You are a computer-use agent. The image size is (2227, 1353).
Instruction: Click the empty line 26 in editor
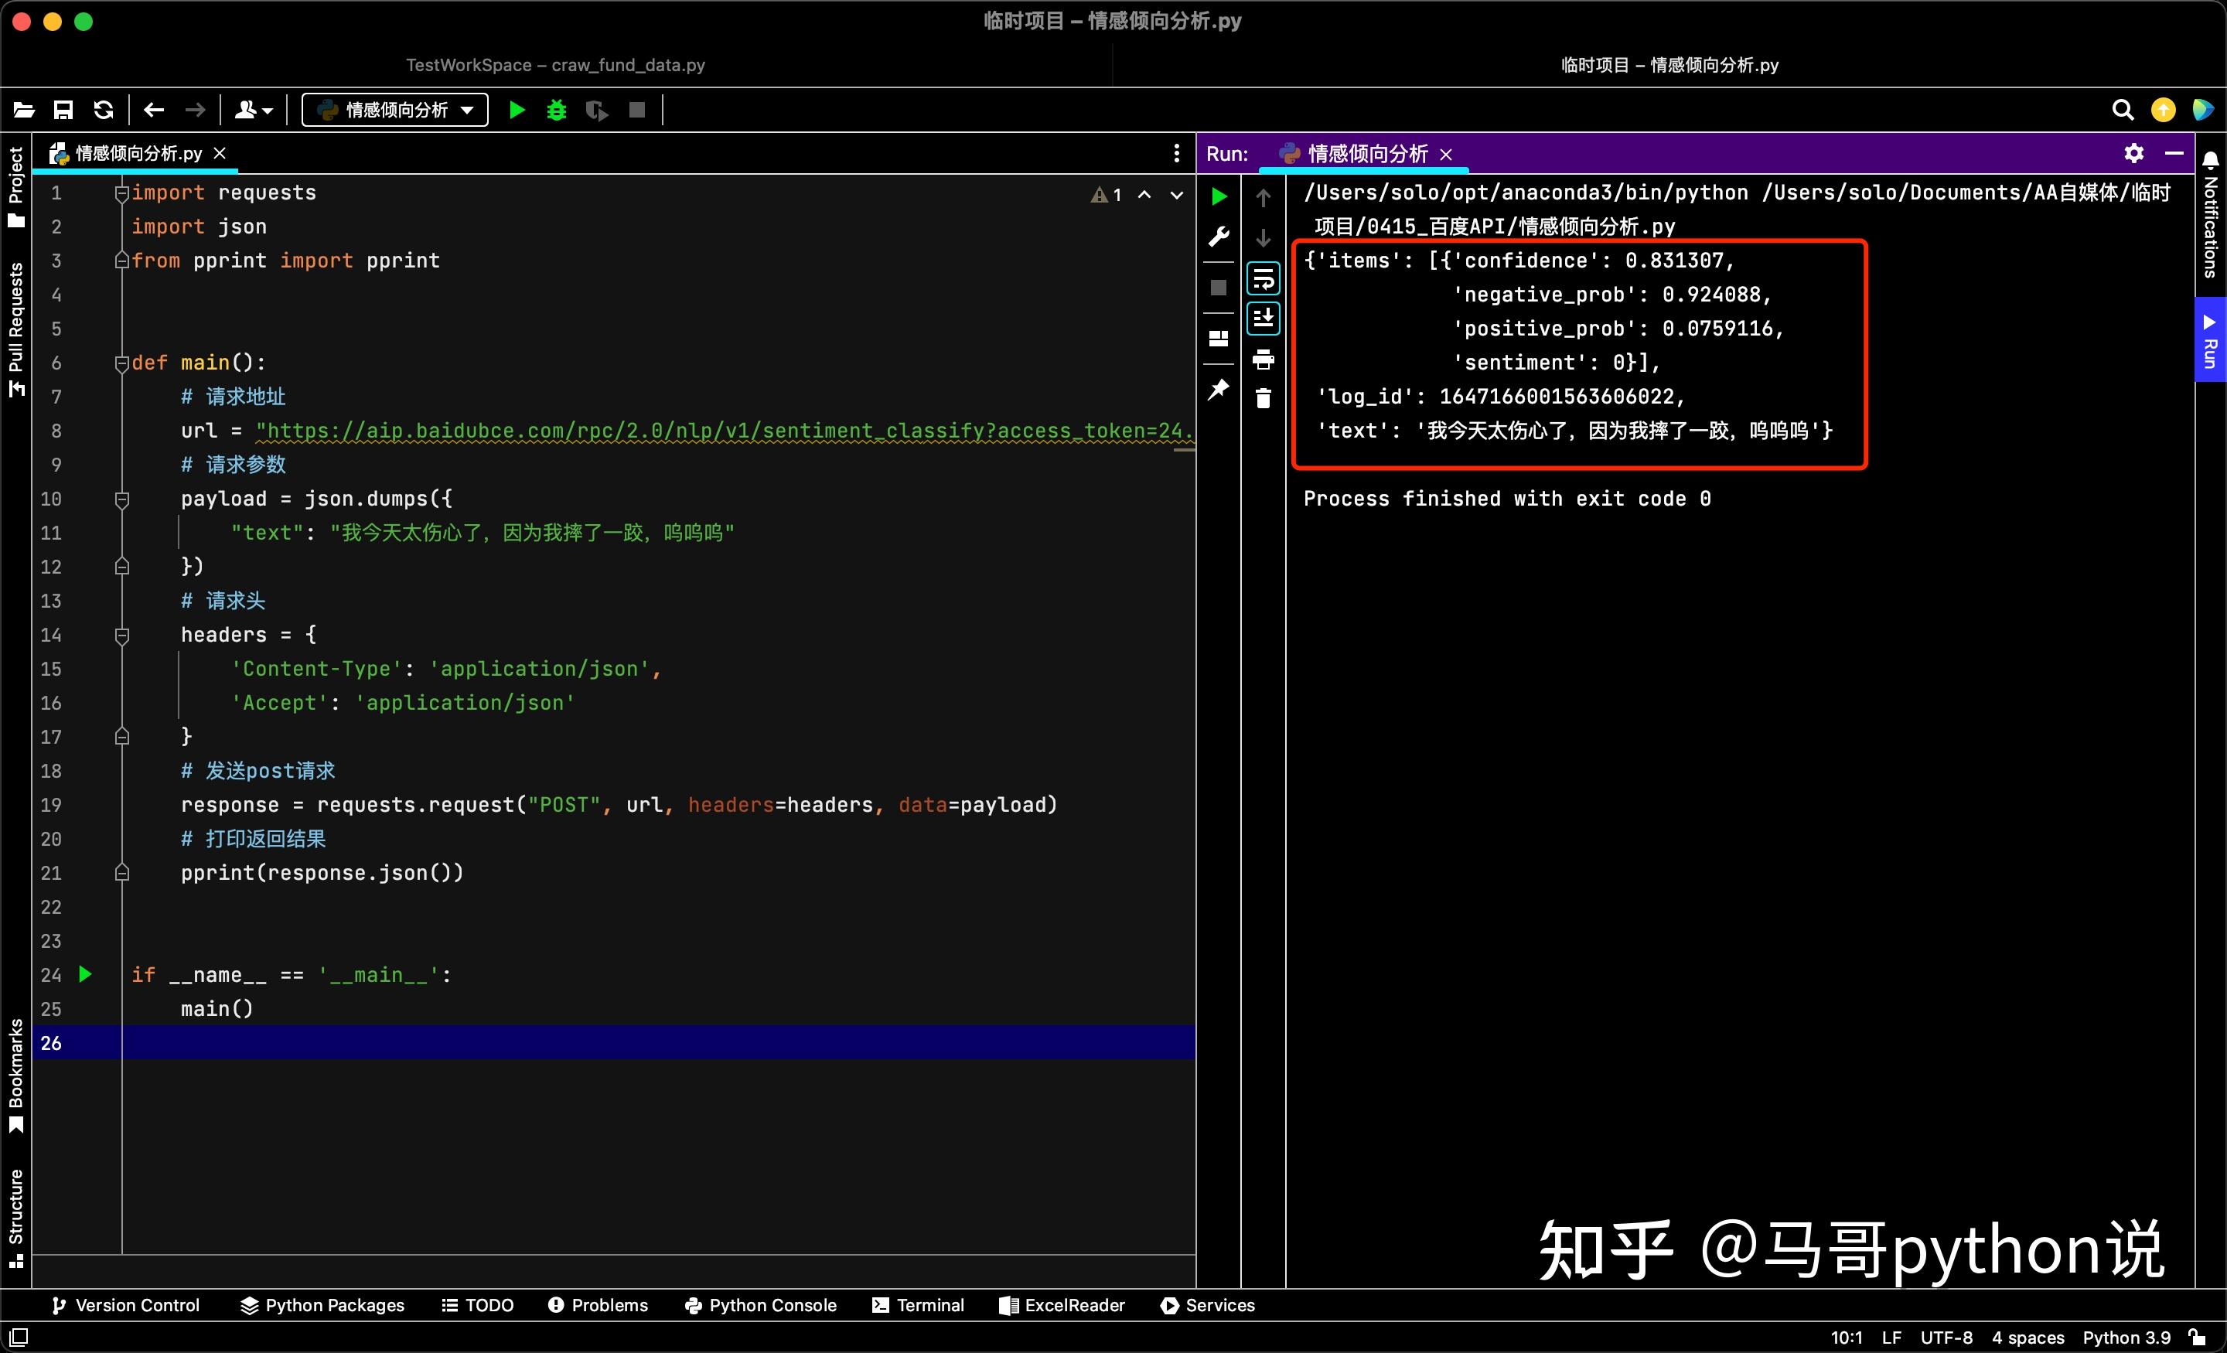[x=658, y=1043]
